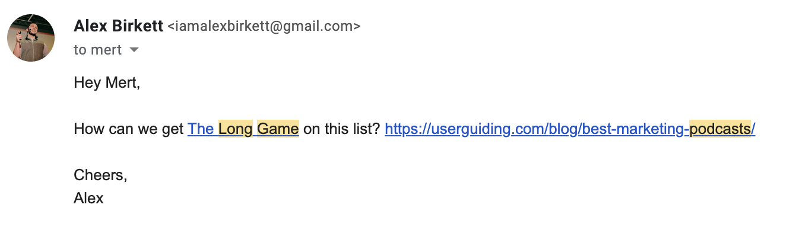Viewport: 799px width, 230px height.
Task: Click the "to mert" recipient line
Action: [x=97, y=50]
